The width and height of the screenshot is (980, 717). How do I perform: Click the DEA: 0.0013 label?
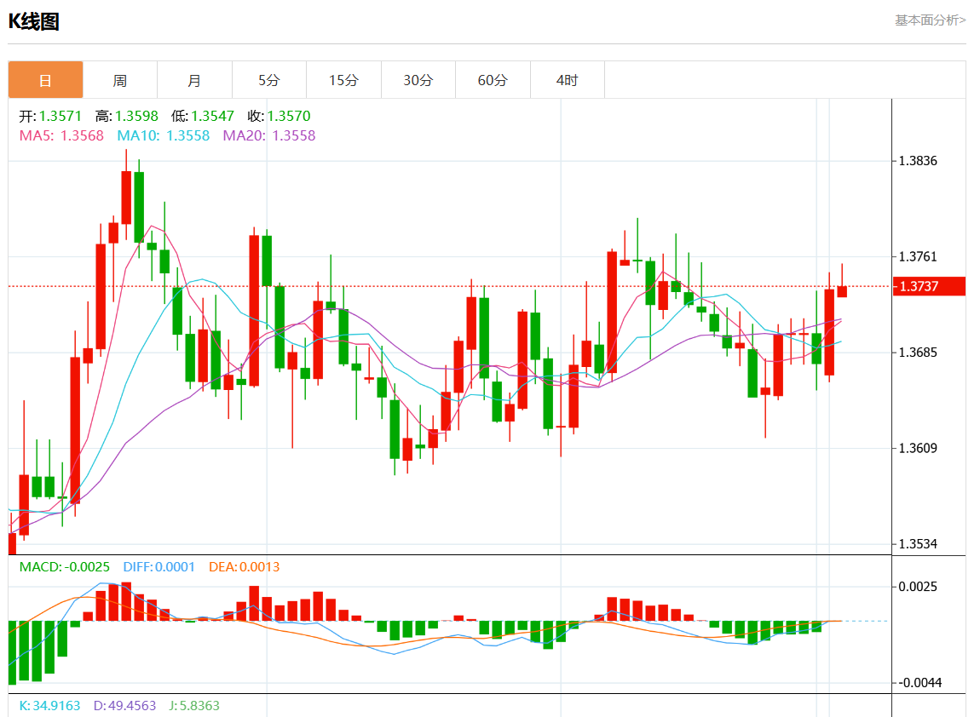tap(244, 567)
